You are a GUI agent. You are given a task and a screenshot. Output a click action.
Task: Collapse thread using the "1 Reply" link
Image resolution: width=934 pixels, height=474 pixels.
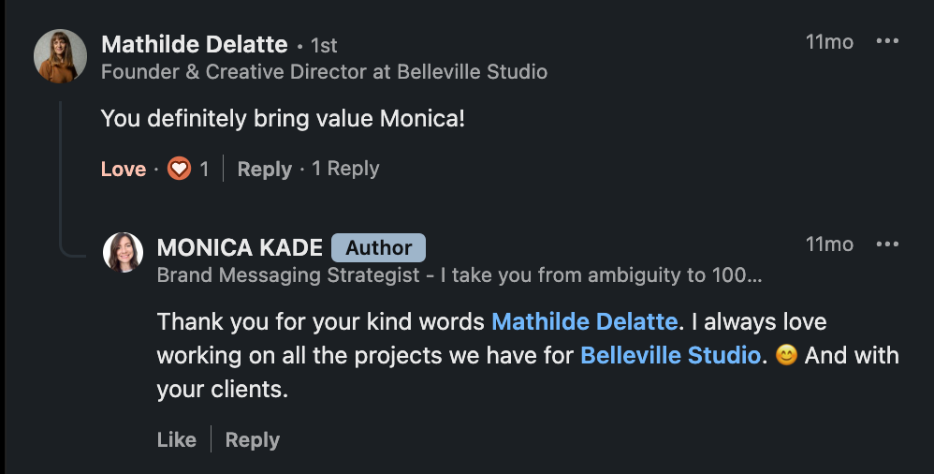[345, 169]
